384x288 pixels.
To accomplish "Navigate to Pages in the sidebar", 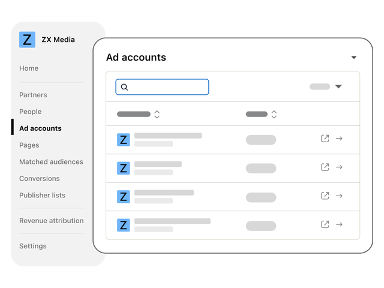I will (x=29, y=145).
